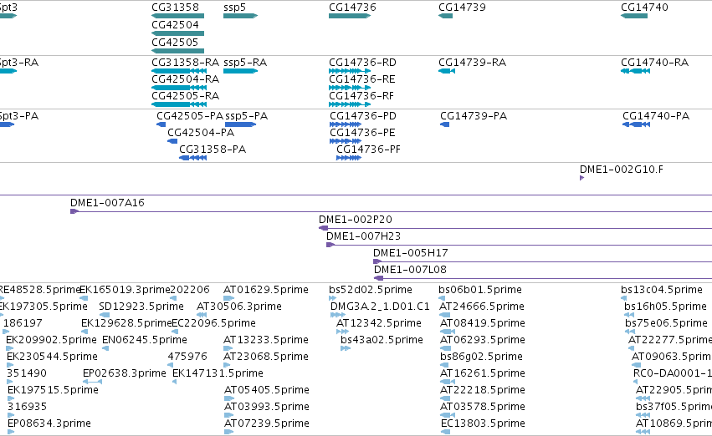The width and height of the screenshot is (712, 436).
Task: Select the CG42504 gene label
Action: [x=175, y=25]
